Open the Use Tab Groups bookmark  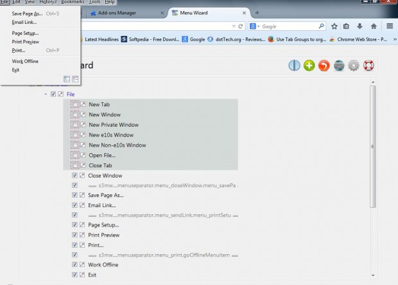click(x=297, y=39)
